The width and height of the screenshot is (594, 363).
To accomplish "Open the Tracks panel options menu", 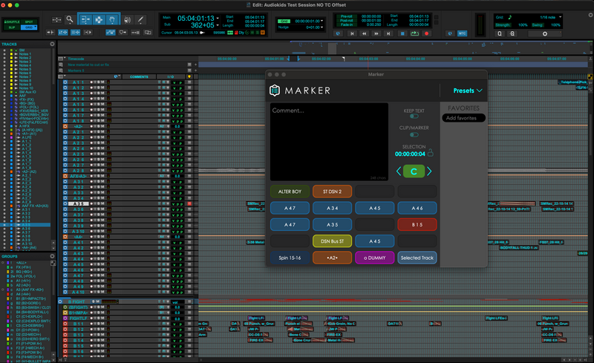I will [x=52, y=44].
